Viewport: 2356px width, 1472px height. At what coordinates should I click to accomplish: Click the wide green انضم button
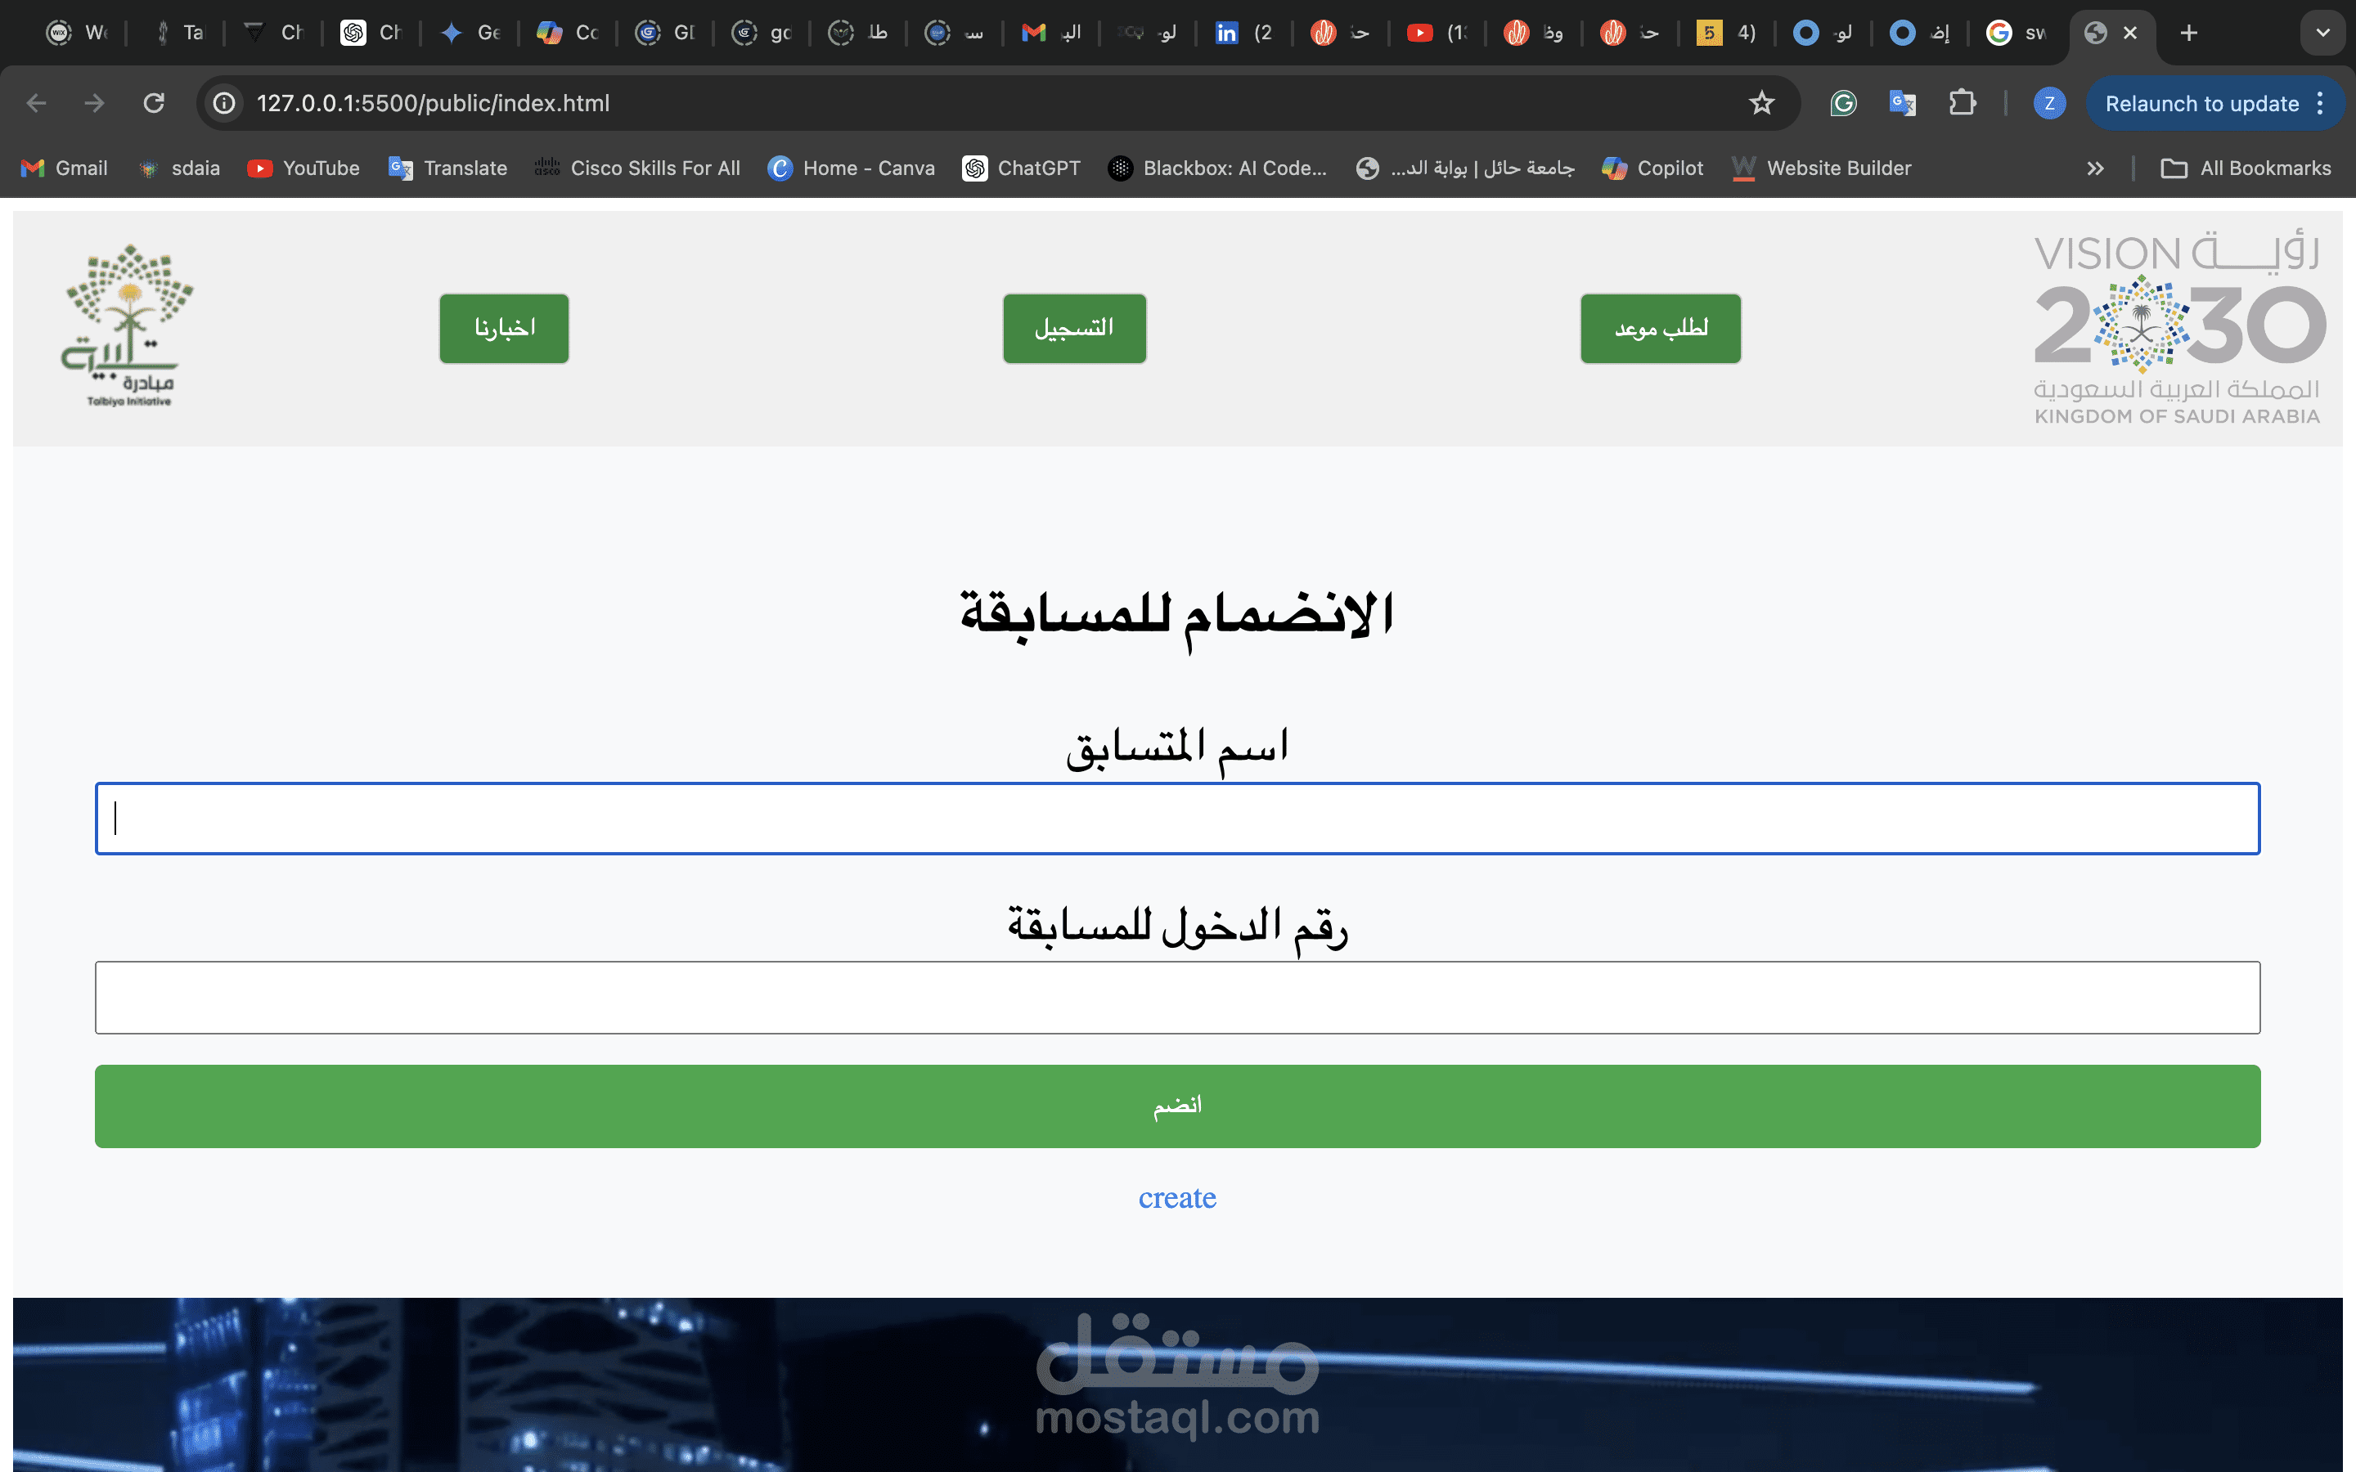[1177, 1106]
